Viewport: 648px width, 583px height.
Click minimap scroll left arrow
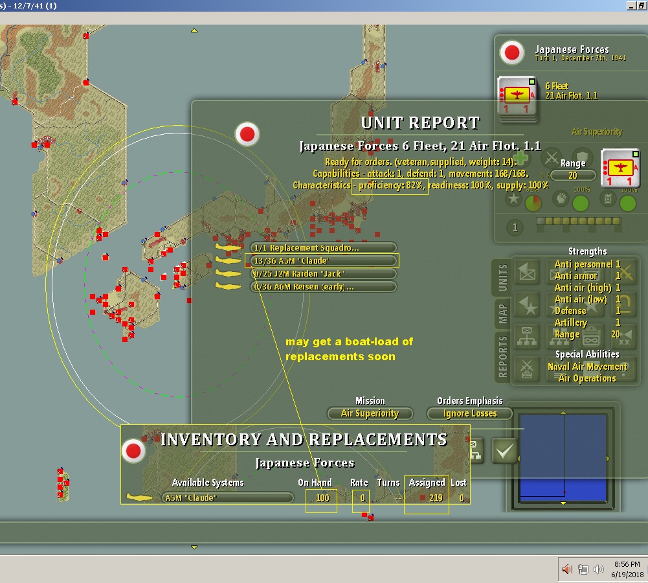point(519,458)
